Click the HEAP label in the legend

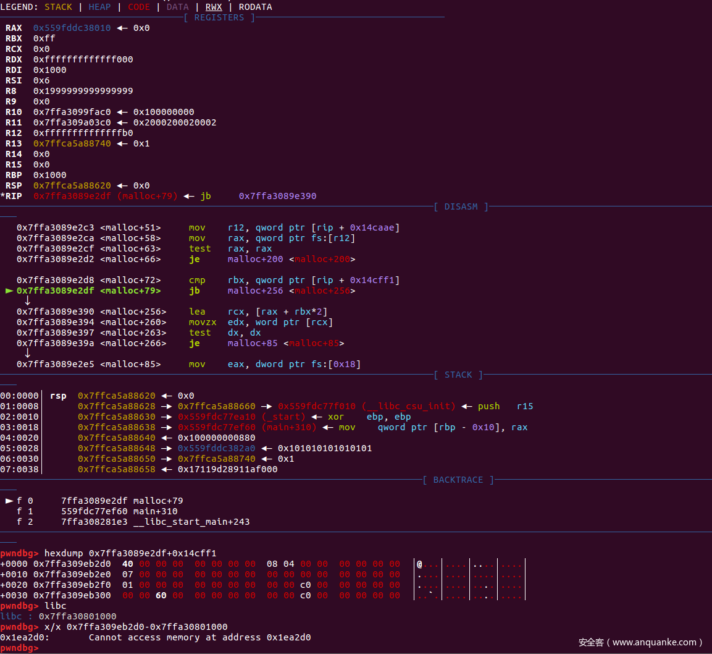99,7
